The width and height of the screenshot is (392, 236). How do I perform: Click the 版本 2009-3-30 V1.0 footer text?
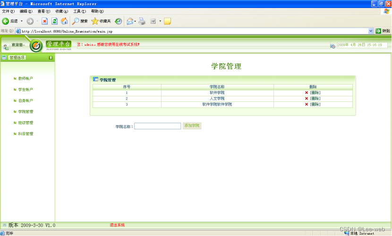tap(32, 225)
